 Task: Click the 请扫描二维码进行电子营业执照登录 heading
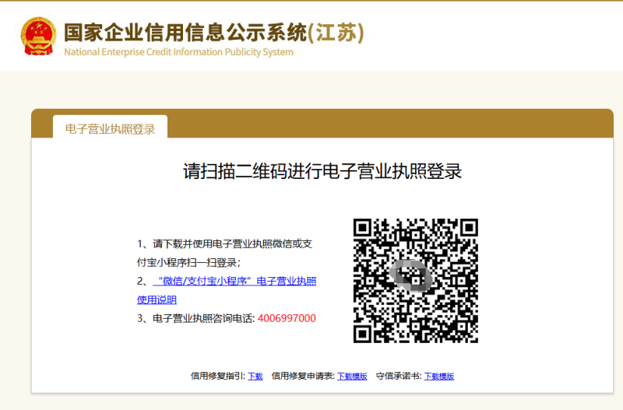322,171
